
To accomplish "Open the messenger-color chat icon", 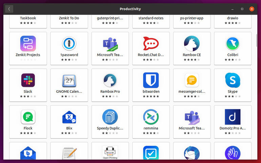I will click(x=192, y=80).
